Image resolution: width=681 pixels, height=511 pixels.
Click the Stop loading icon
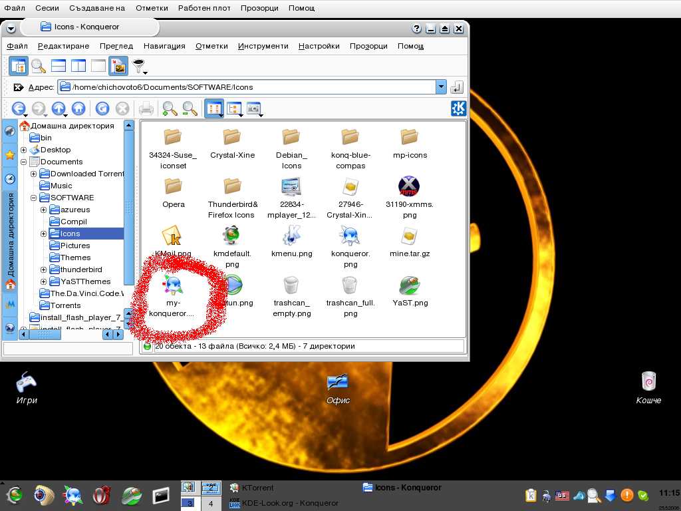[x=122, y=108]
